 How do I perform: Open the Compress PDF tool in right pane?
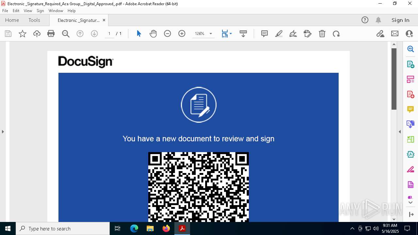[410, 154]
